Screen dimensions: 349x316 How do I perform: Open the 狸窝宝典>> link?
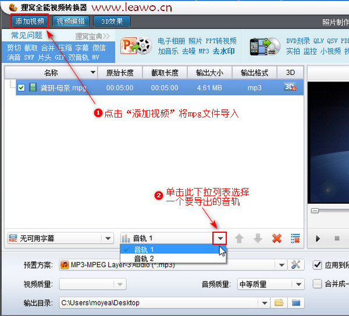(92, 36)
